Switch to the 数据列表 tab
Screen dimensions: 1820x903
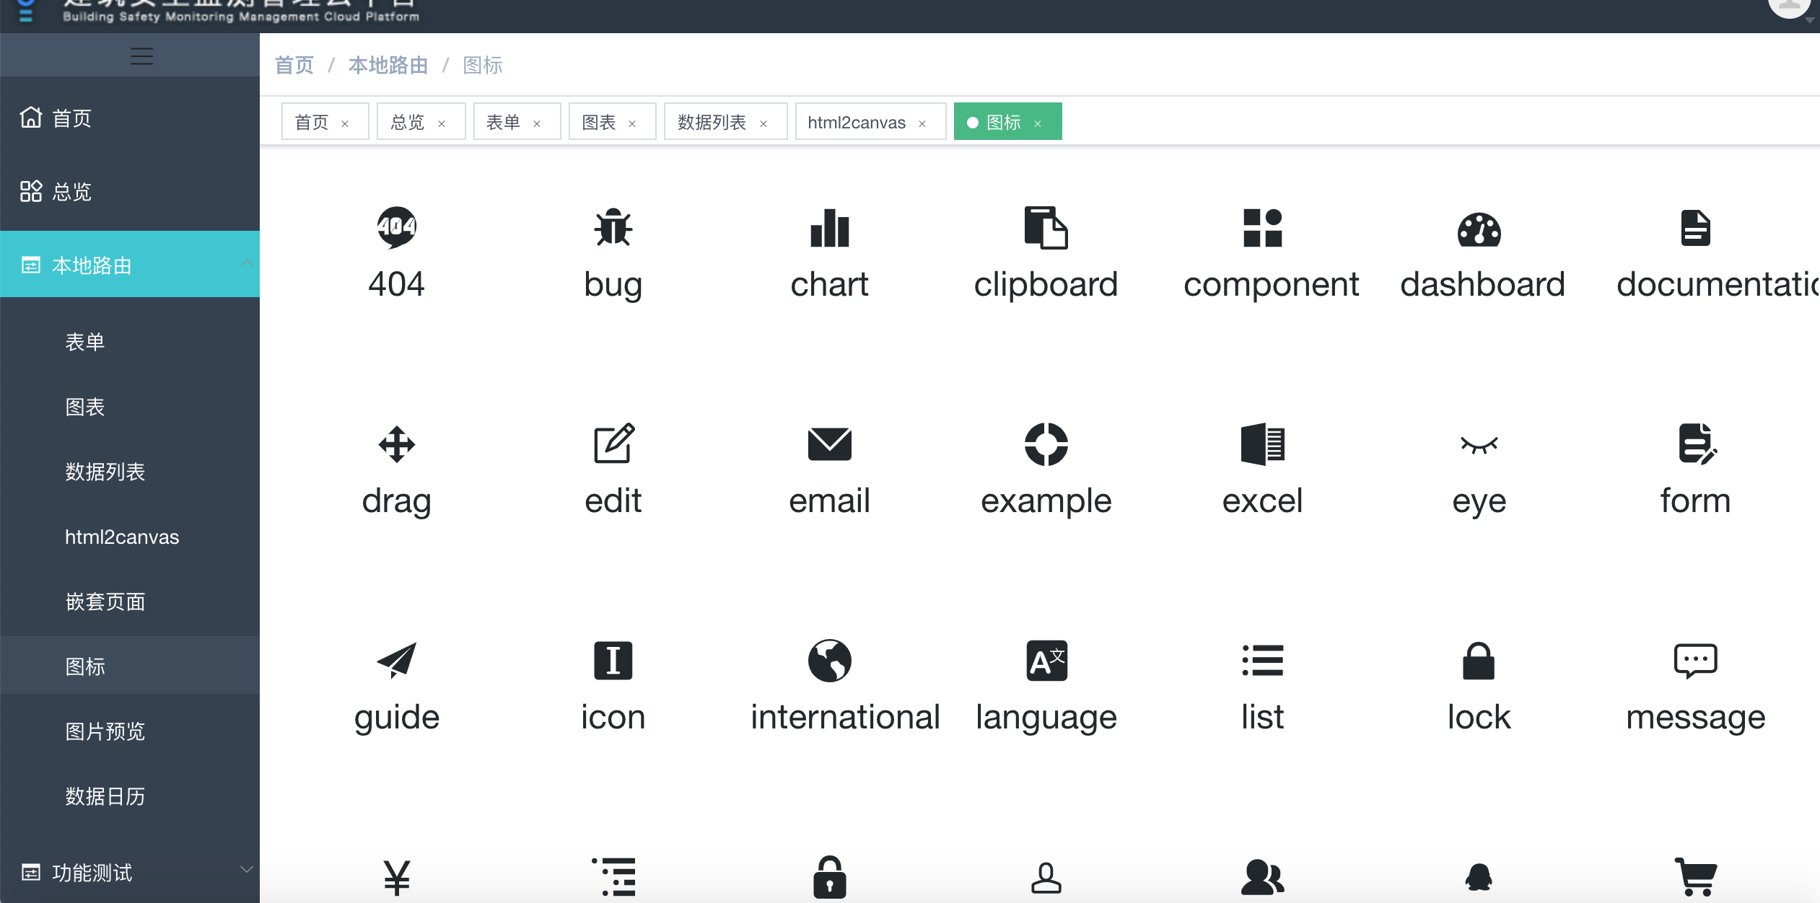click(x=712, y=122)
